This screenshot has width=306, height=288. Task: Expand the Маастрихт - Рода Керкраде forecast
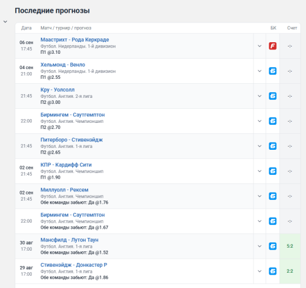(x=259, y=46)
